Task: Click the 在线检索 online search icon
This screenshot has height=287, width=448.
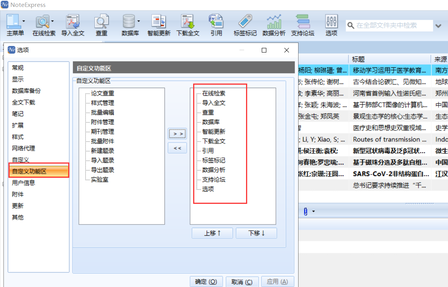Action: (x=42, y=22)
